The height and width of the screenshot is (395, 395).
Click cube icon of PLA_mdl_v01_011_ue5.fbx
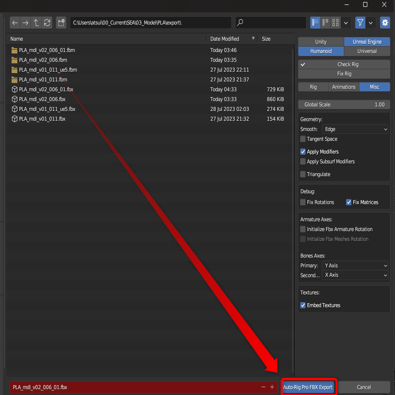14,109
